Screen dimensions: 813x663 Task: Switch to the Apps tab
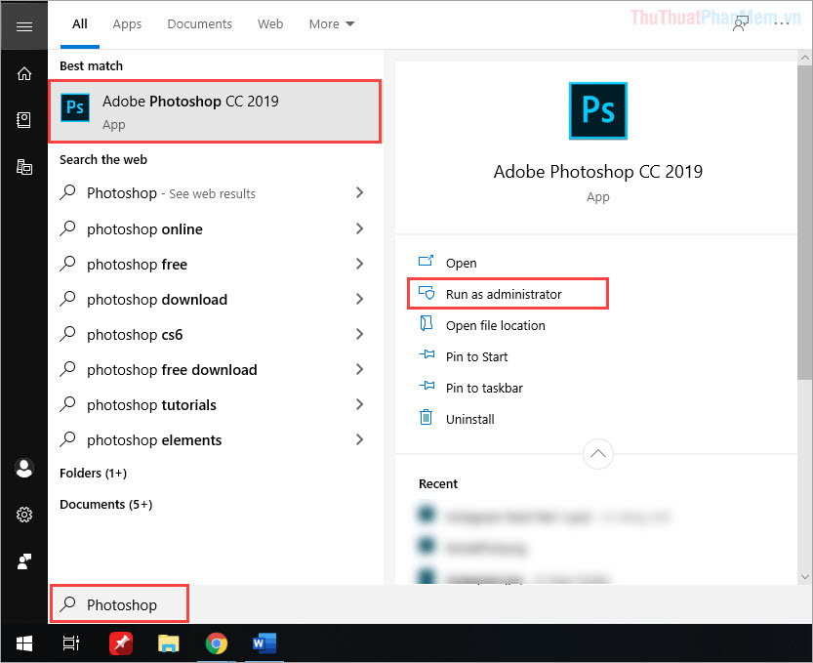(x=127, y=23)
